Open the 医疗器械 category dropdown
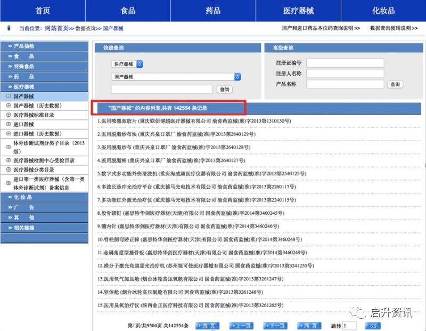This screenshot has width=426, height=331. pyautogui.click(x=127, y=64)
